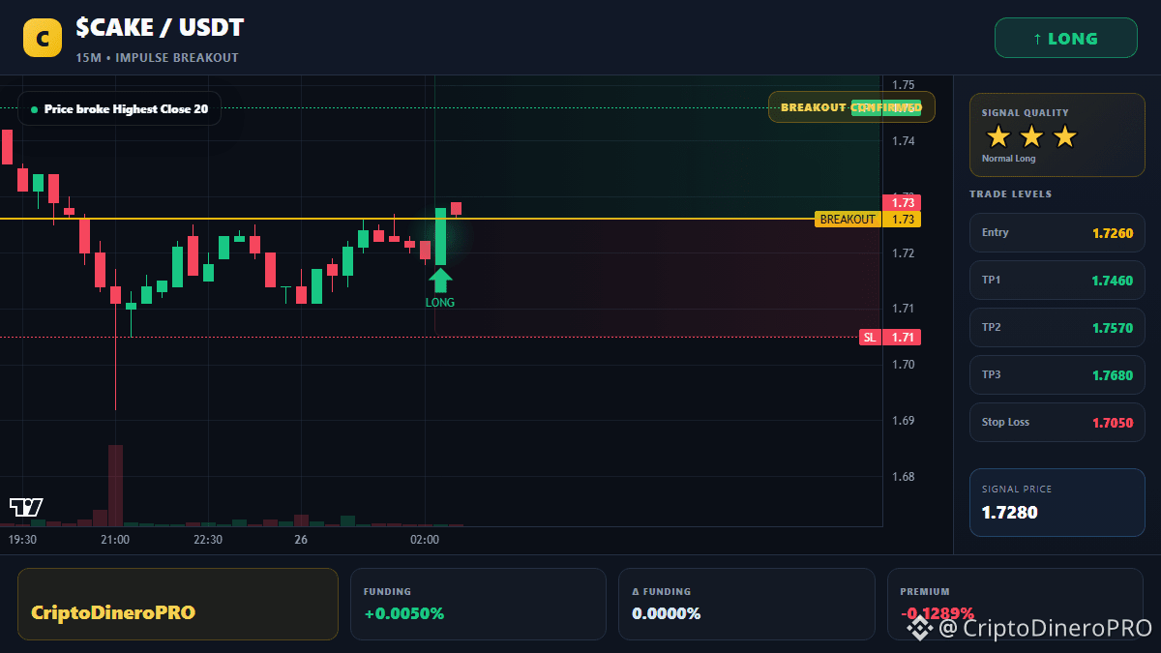
Task: Click the Breakout Confirmed badge
Action: [x=851, y=106]
